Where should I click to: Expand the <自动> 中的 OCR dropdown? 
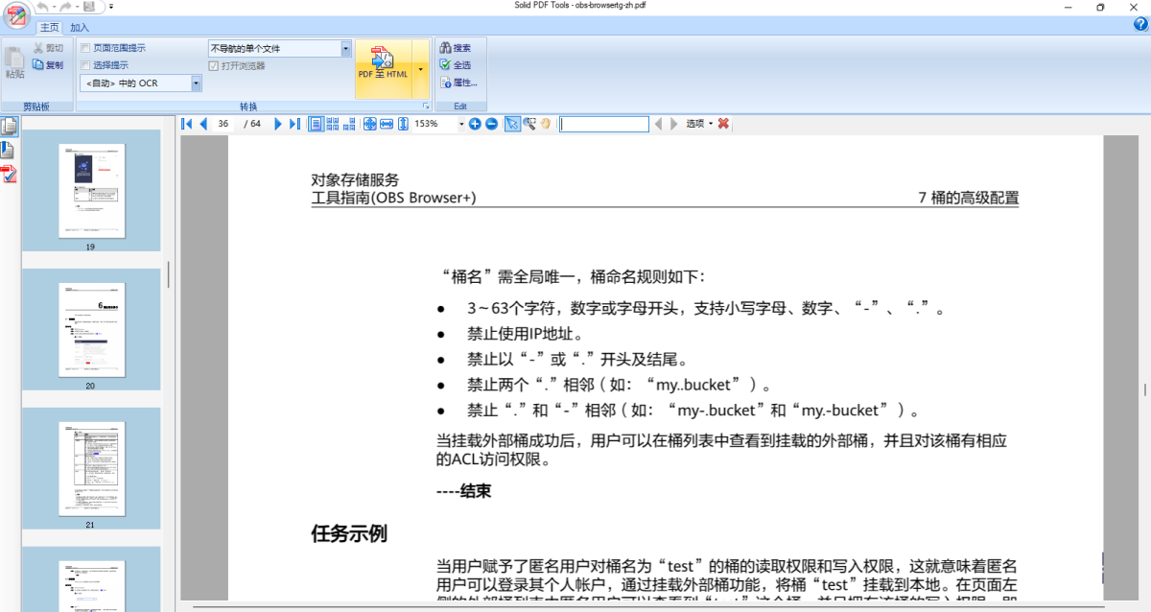(x=197, y=83)
